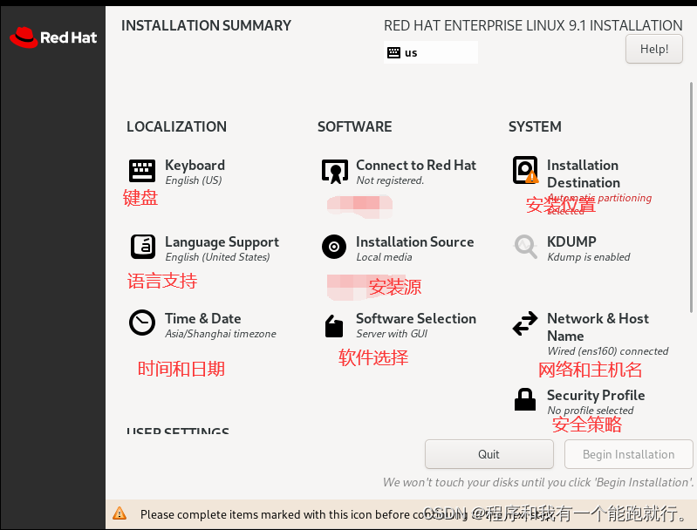Click the Installation Destination disk icon
Viewport: 697px width, 530px height.
click(525, 170)
